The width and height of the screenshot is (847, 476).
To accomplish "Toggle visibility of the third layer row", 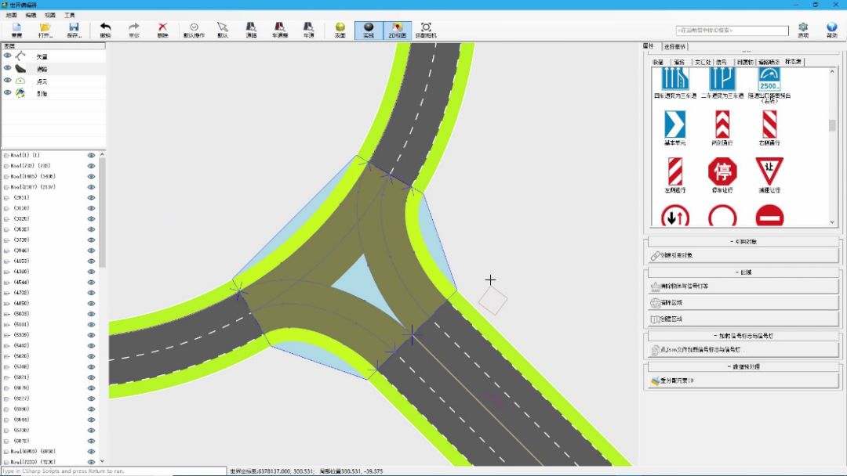I will 8,81.
